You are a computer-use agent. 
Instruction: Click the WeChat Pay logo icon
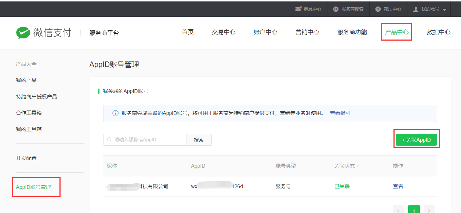coord(23,33)
